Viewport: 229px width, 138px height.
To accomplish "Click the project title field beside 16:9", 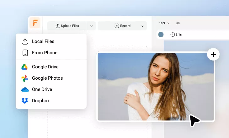I will 178,23.
